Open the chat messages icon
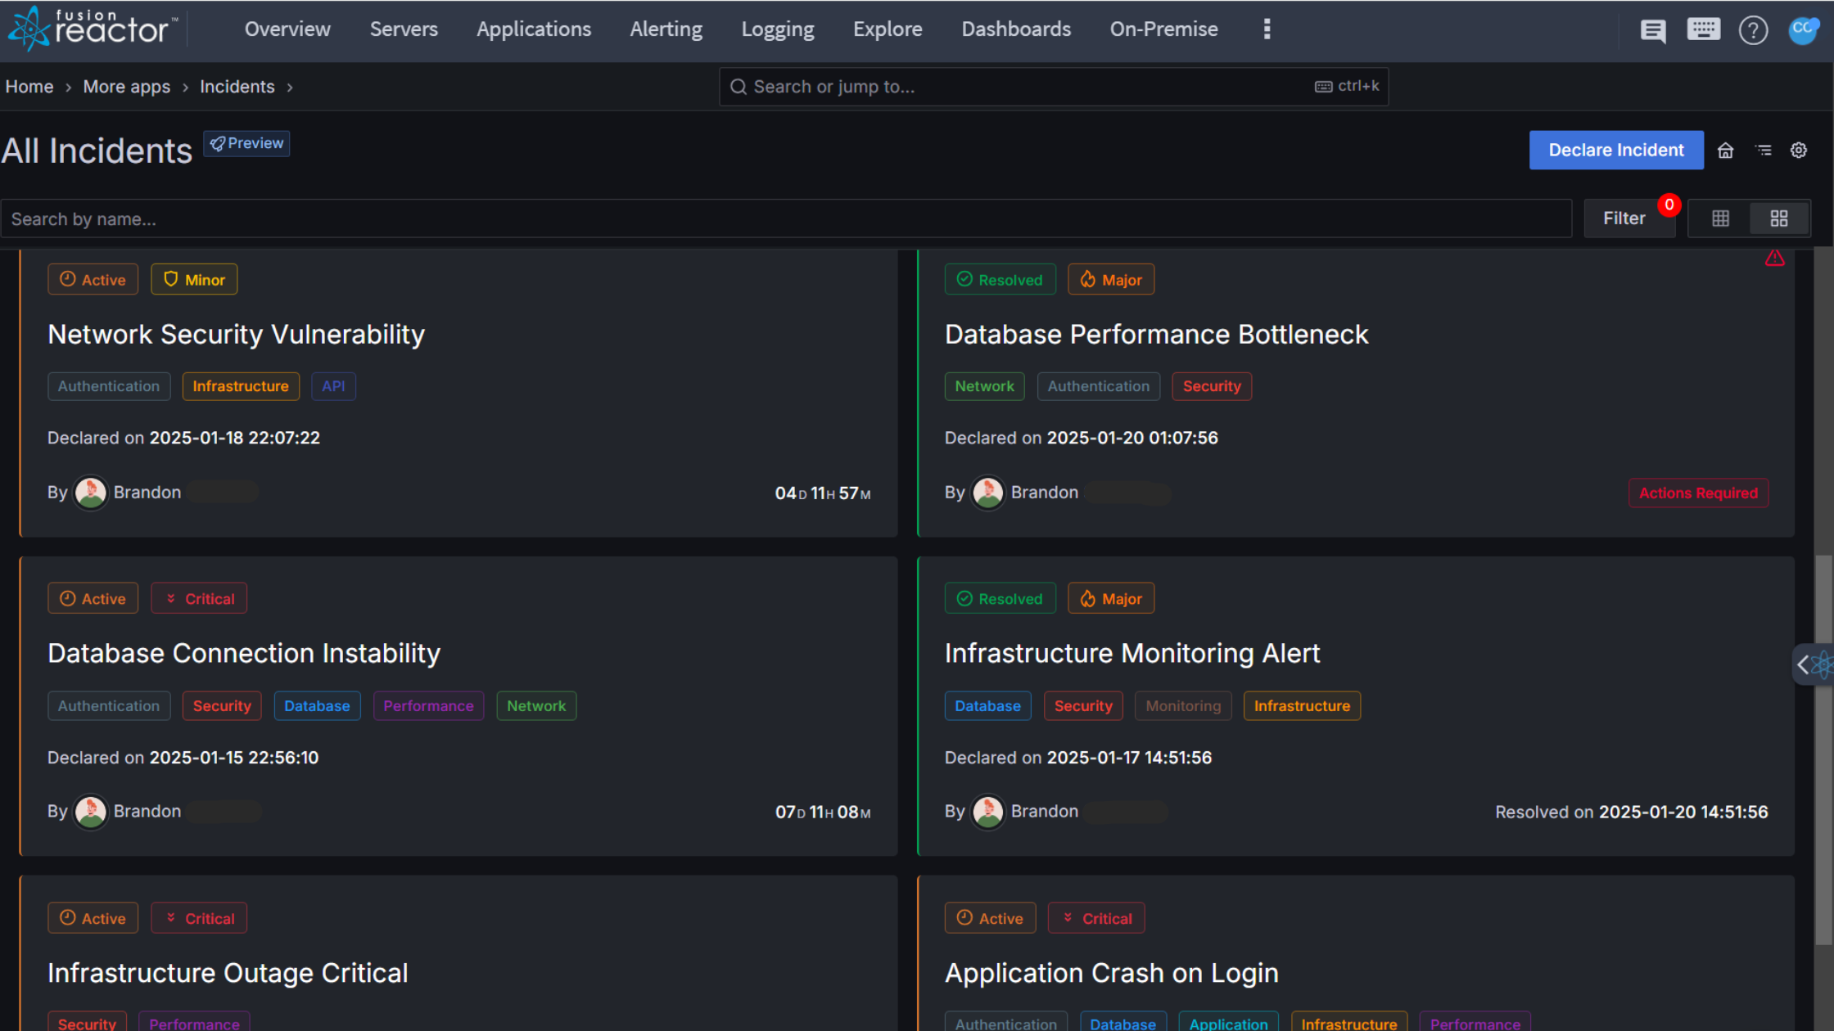1834x1031 pixels. [1652, 31]
